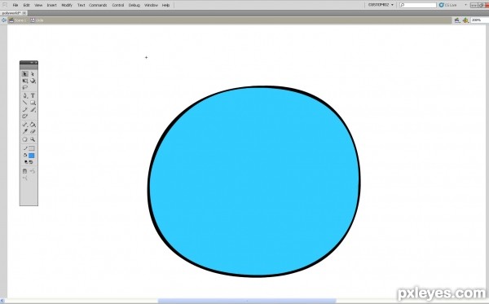Open the Control menu
Screen dimensions: 489x304
(x=118, y=6)
